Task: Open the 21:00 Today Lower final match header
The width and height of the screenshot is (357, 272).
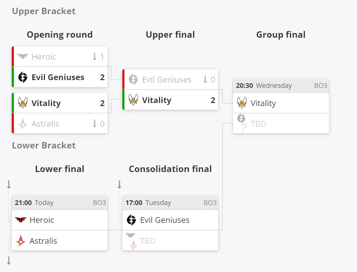Action: click(60, 203)
